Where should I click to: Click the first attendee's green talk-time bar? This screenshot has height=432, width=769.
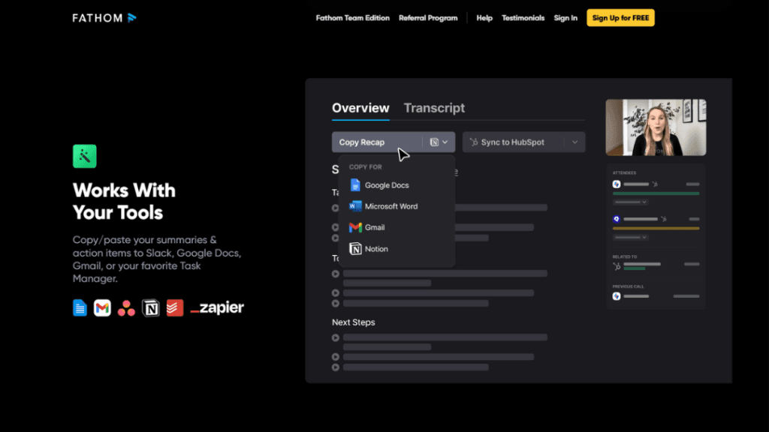click(656, 193)
